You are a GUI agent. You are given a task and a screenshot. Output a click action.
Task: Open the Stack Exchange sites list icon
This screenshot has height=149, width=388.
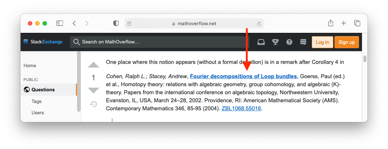[x=303, y=42]
